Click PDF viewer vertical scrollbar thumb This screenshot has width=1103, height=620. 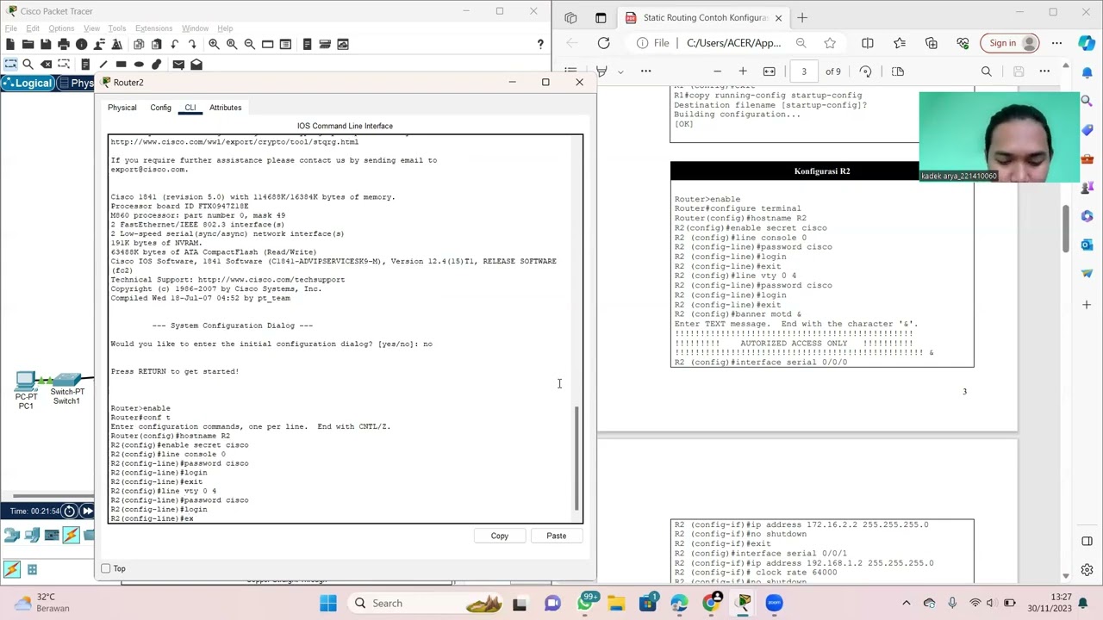tap(1066, 229)
